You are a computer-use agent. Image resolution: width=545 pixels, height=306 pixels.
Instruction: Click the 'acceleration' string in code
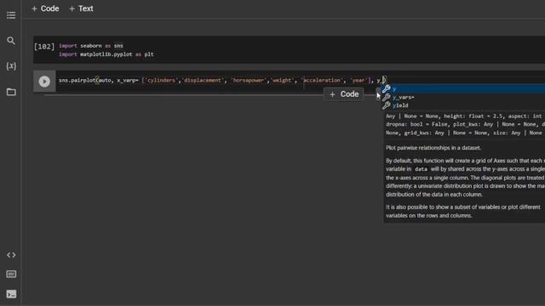(x=322, y=81)
